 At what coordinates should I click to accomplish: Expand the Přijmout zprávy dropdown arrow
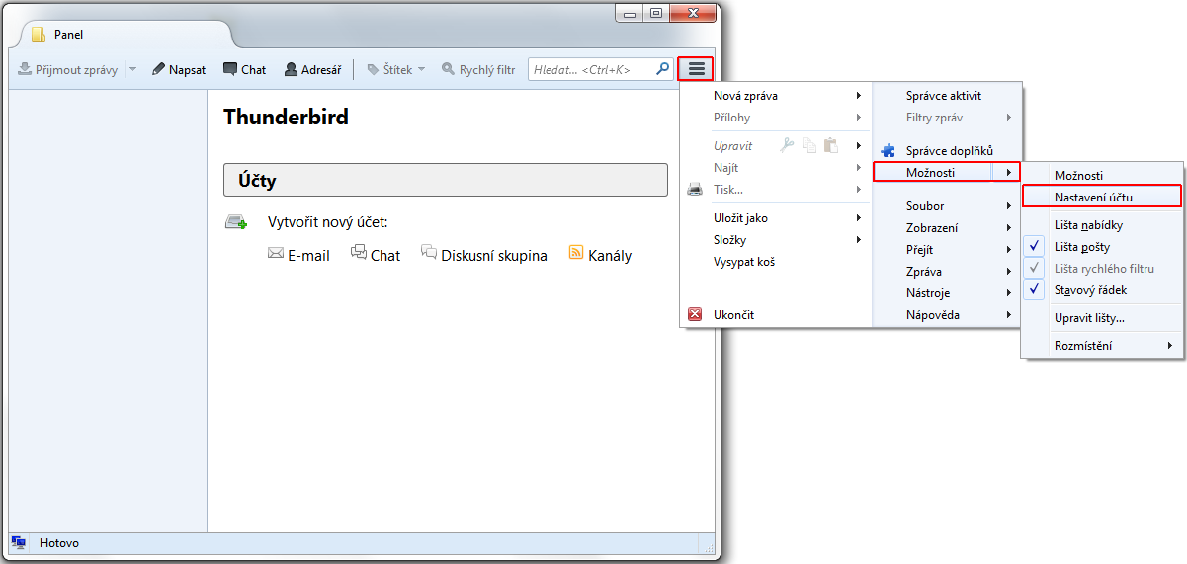point(132,70)
